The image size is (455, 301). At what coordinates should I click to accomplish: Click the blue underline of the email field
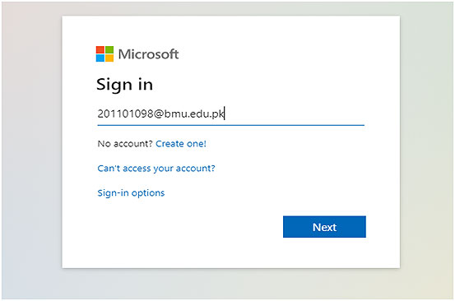[x=230, y=125]
